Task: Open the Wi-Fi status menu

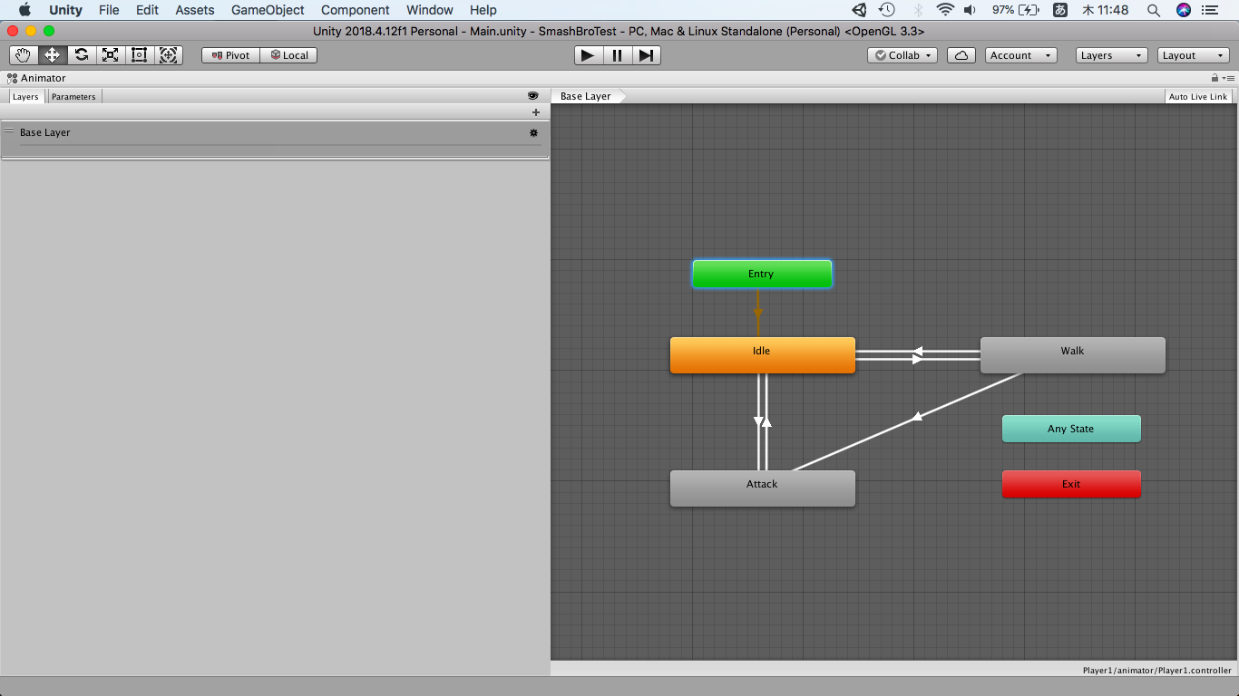Action: pos(945,10)
